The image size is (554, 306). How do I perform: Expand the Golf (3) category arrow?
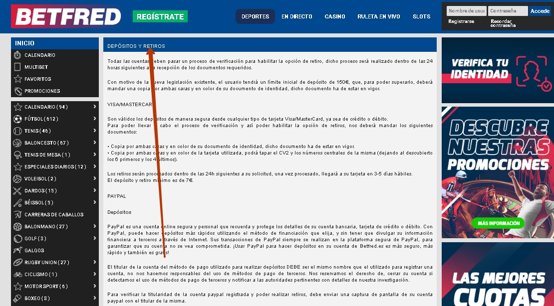click(x=94, y=239)
